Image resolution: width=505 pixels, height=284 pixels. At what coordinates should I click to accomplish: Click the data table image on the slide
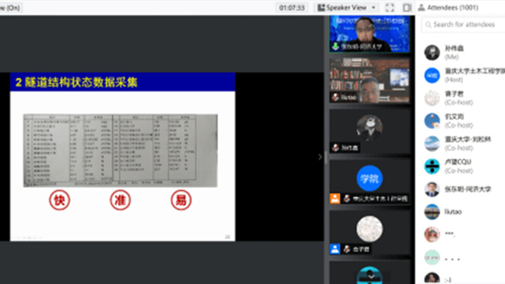tap(121, 150)
